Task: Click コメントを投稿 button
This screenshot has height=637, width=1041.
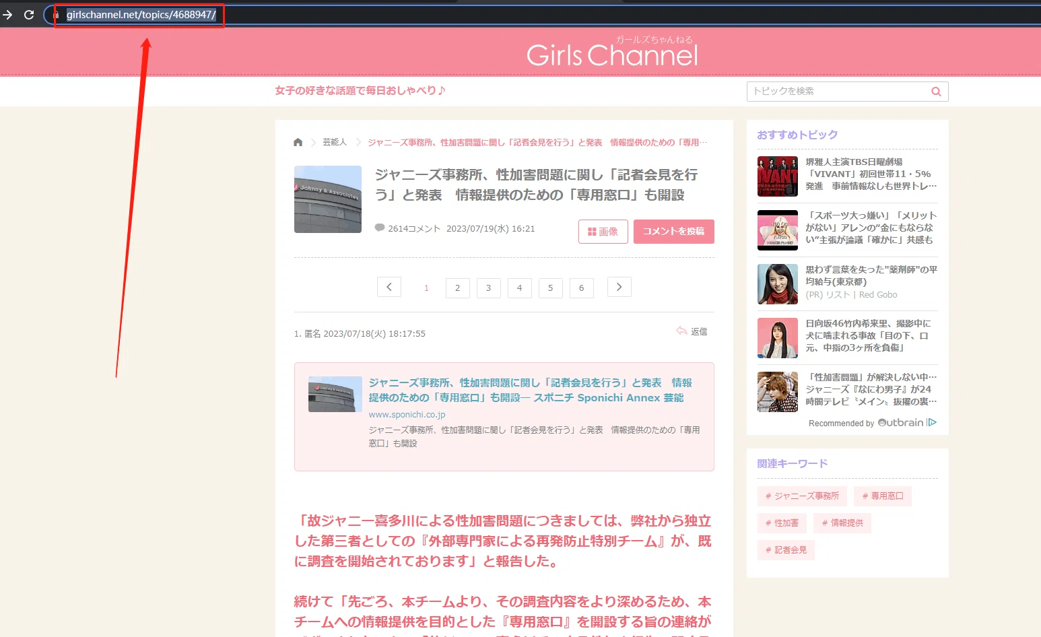Action: [673, 232]
